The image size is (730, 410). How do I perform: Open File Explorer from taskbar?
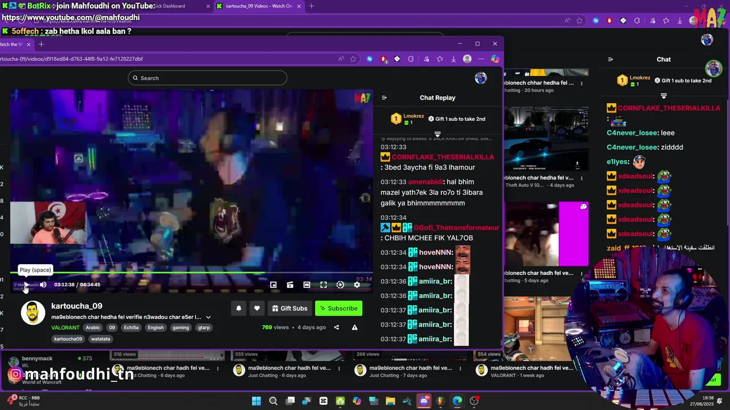(391, 401)
